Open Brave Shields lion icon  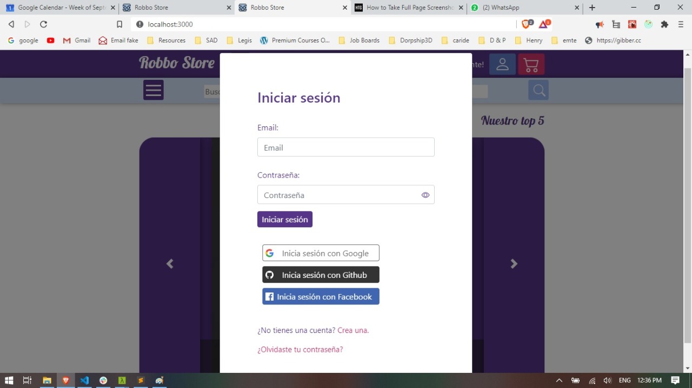(x=527, y=24)
